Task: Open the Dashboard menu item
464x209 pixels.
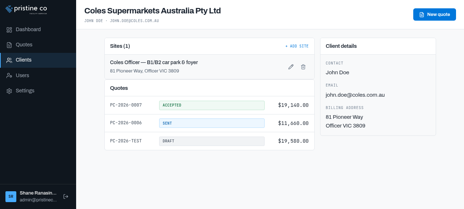Action: pos(38,29)
